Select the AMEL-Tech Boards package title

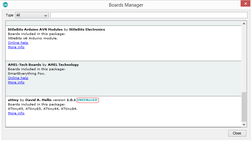click(25, 65)
